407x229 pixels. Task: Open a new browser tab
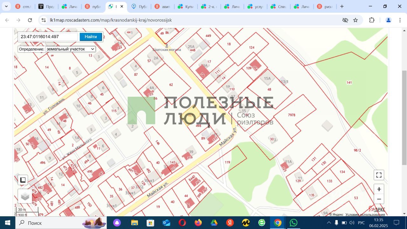[342, 6]
